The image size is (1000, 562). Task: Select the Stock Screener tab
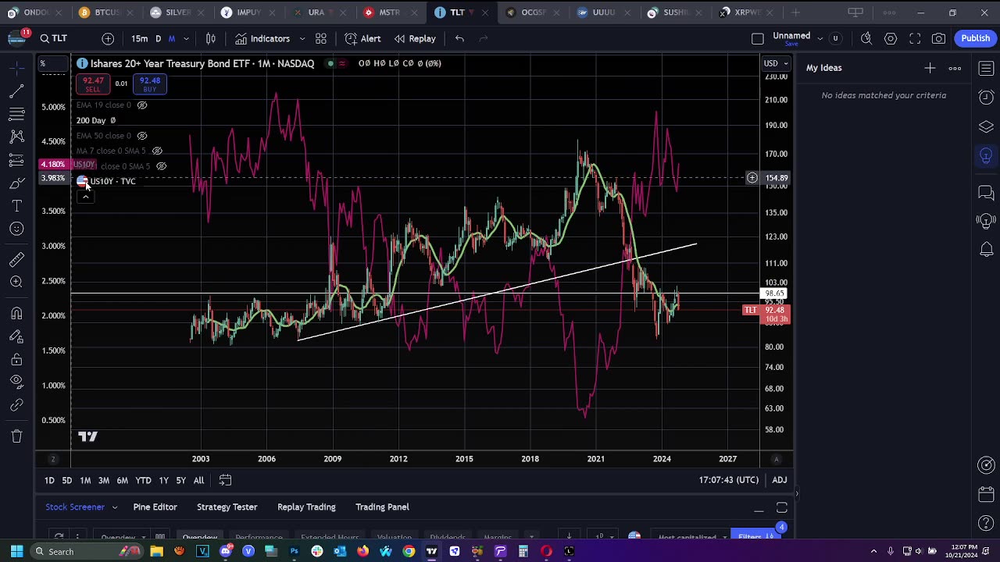coord(75,507)
